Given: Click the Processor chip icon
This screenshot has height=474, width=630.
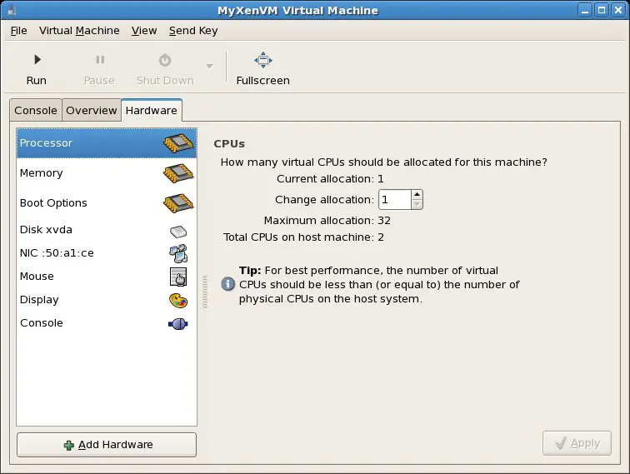Looking at the screenshot, I should pos(178,143).
